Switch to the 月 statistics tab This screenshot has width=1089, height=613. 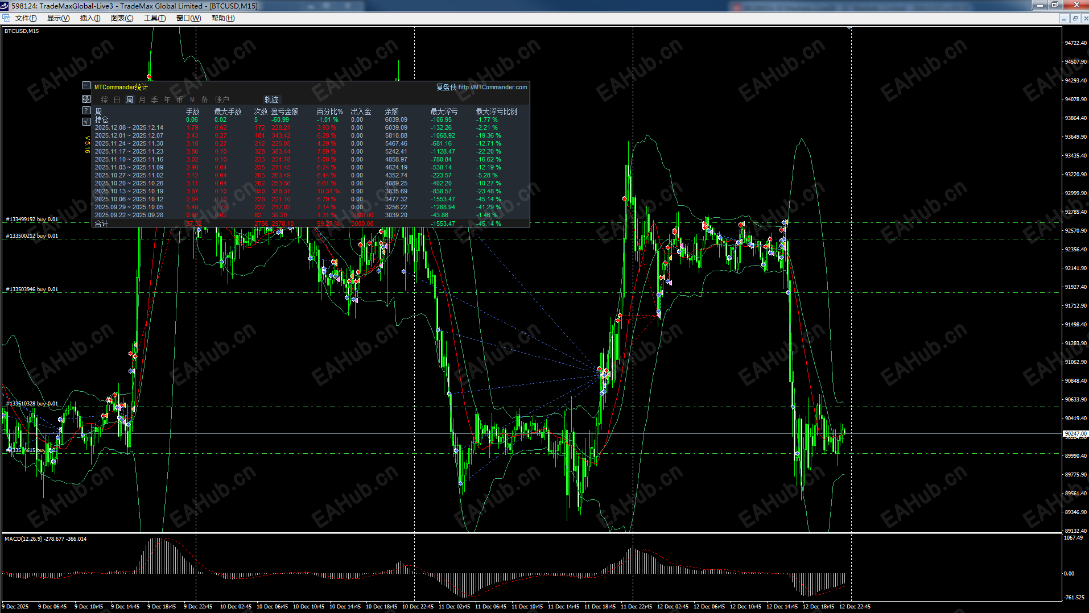pos(142,99)
